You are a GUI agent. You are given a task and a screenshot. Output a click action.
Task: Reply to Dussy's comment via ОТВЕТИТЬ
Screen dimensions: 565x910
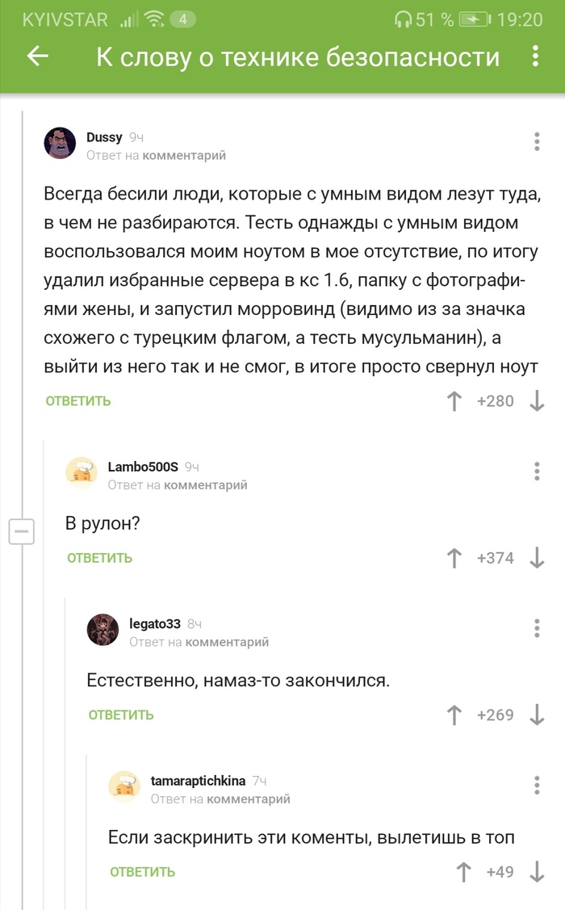pyautogui.click(x=78, y=400)
